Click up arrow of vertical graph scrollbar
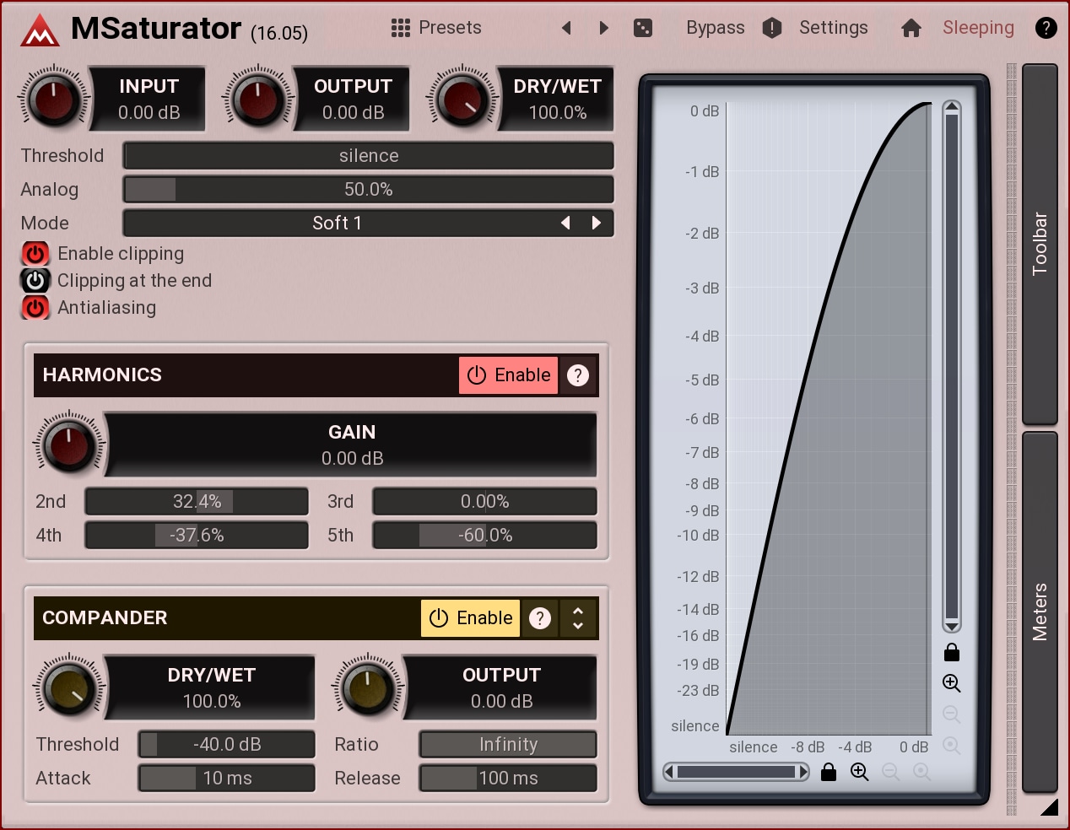 tap(952, 107)
